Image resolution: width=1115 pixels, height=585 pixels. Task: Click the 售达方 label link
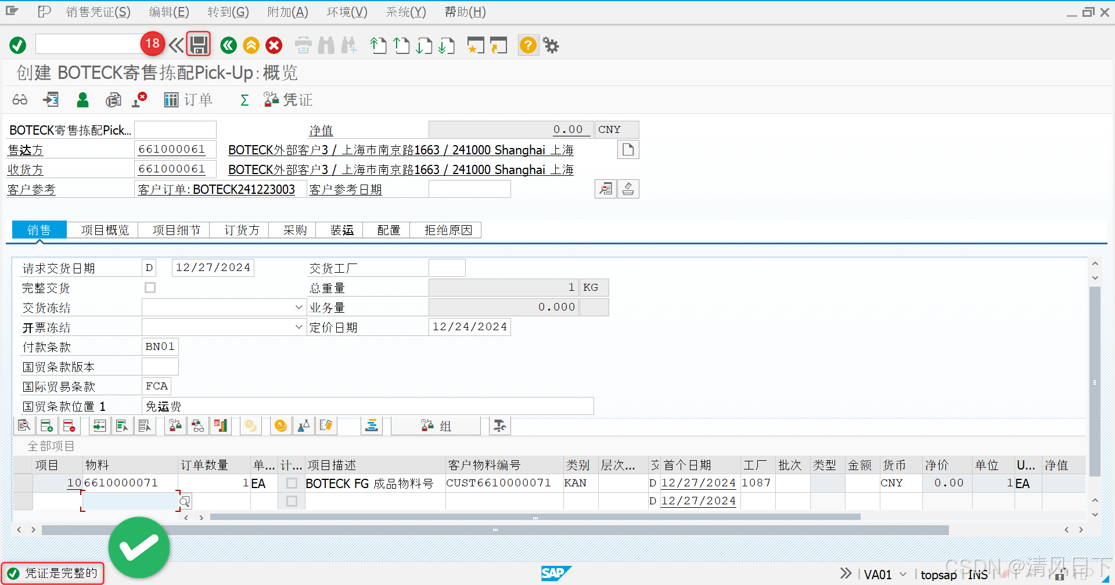[26, 150]
